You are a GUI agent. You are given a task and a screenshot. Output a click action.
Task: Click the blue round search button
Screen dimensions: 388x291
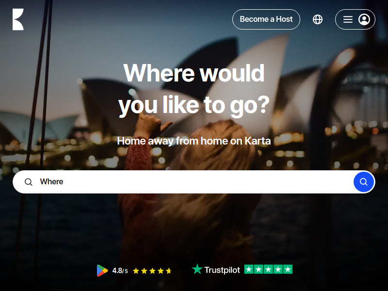tap(363, 182)
